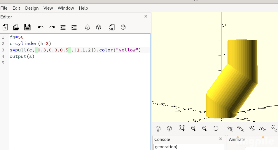The image size is (278, 150).
Task: Set the view to the -X axis
Action: click(240, 128)
